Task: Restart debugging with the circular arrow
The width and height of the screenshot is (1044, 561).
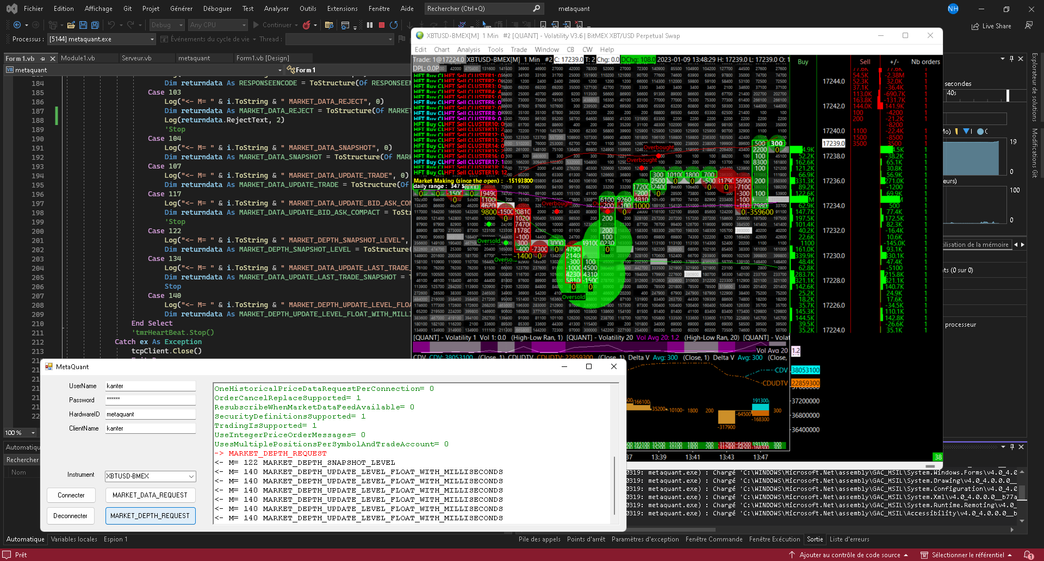Action: (394, 25)
